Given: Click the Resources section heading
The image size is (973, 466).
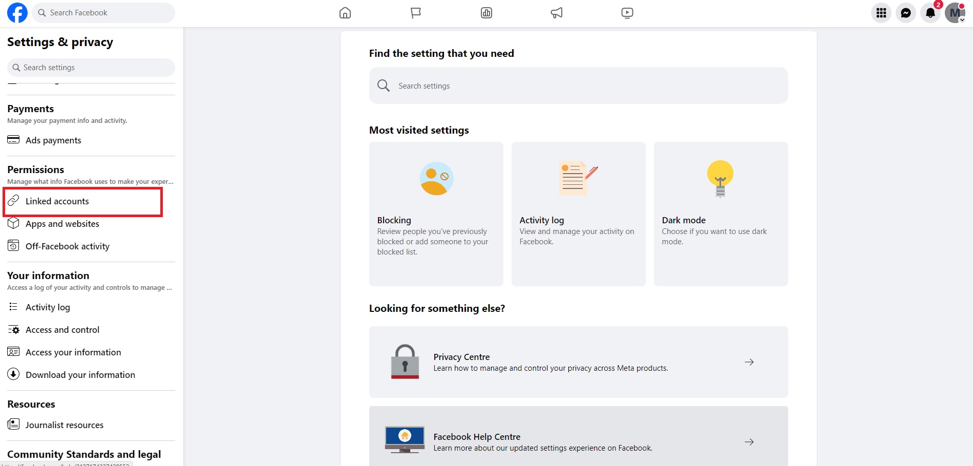Looking at the screenshot, I should click(31, 404).
